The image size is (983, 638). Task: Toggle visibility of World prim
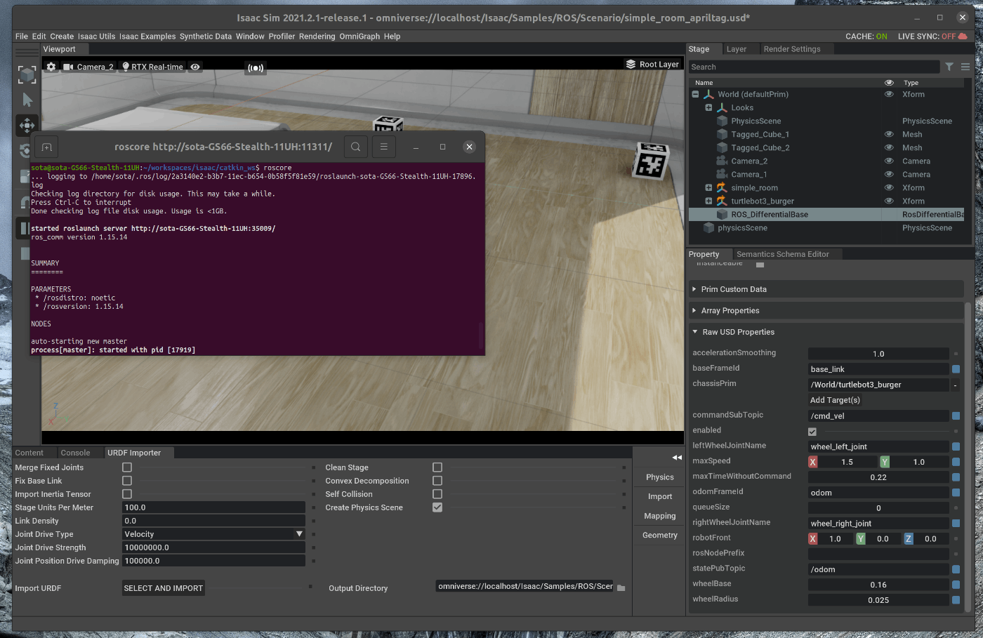tap(889, 94)
